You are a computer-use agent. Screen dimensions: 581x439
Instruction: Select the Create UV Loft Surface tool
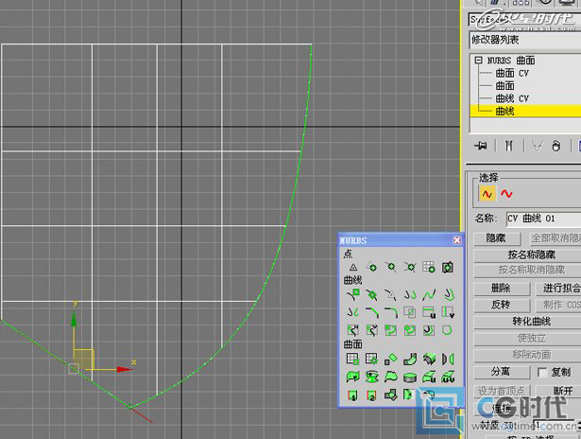448,377
